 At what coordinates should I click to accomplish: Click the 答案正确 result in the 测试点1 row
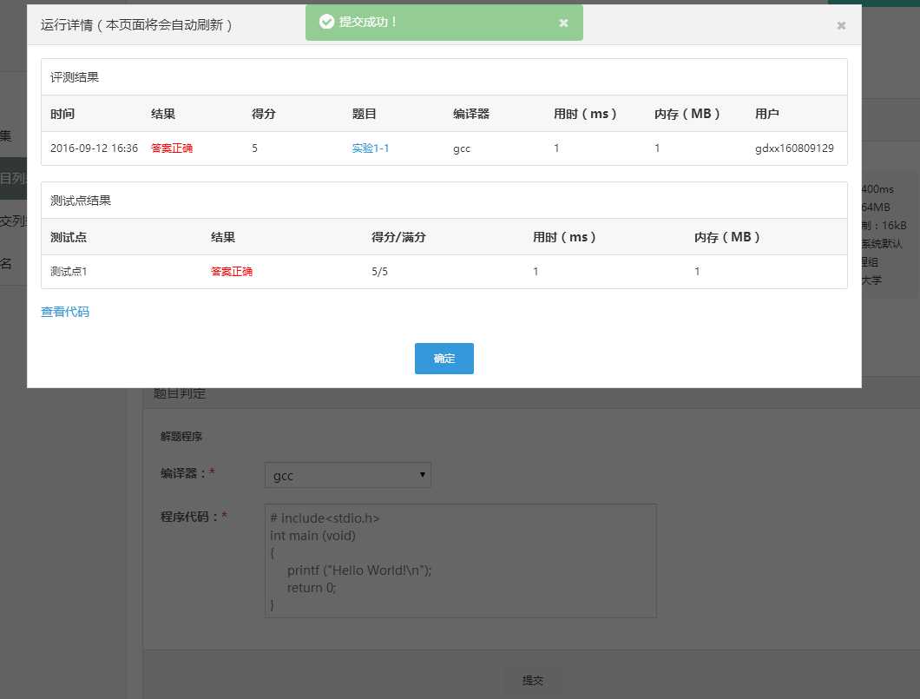click(x=232, y=272)
